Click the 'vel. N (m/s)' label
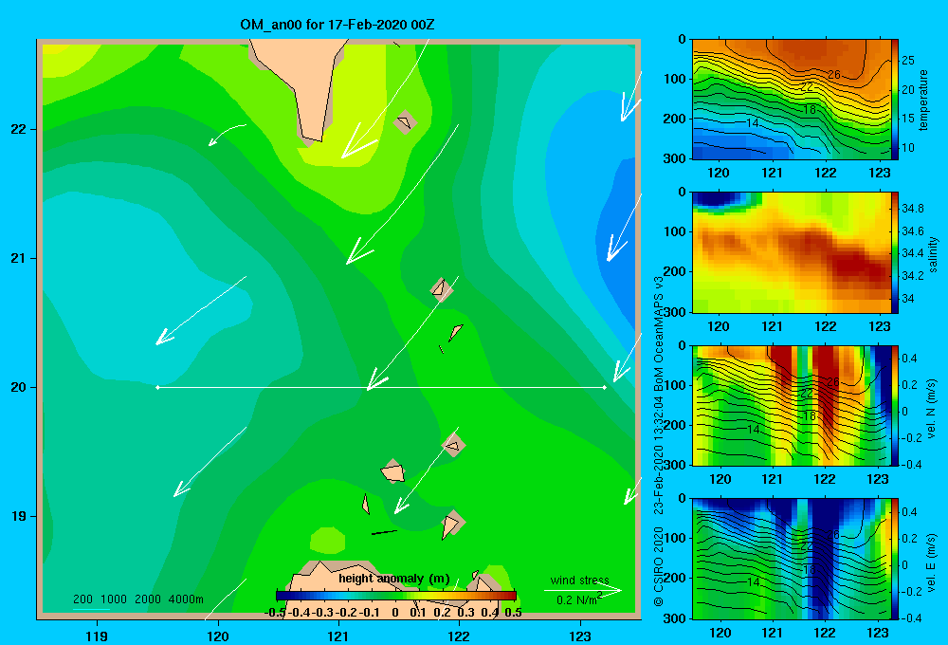The height and width of the screenshot is (645, 948). 932,409
